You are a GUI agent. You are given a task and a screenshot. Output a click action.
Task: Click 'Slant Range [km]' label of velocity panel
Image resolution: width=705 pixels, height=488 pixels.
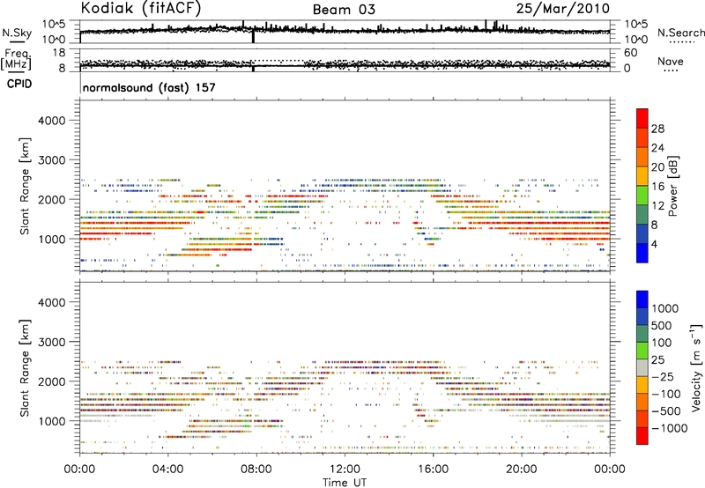(25, 368)
